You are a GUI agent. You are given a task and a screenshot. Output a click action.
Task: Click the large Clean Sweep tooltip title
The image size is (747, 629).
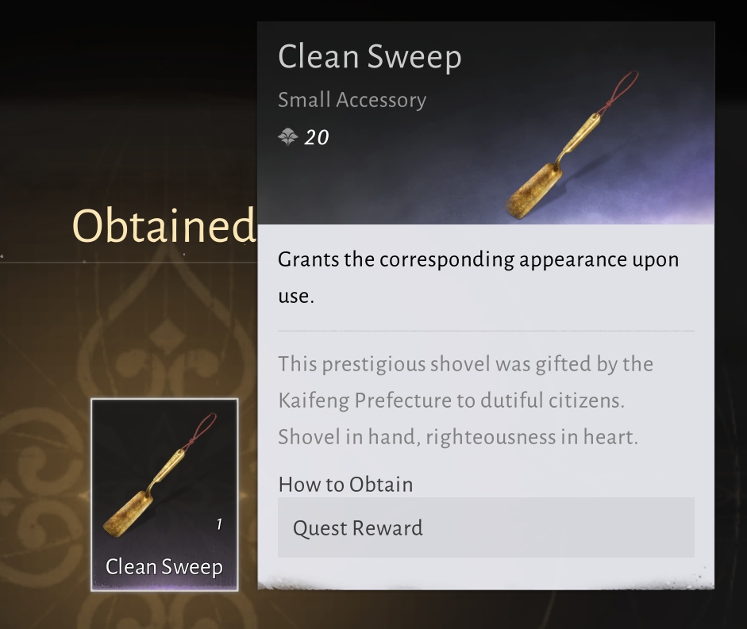point(370,57)
